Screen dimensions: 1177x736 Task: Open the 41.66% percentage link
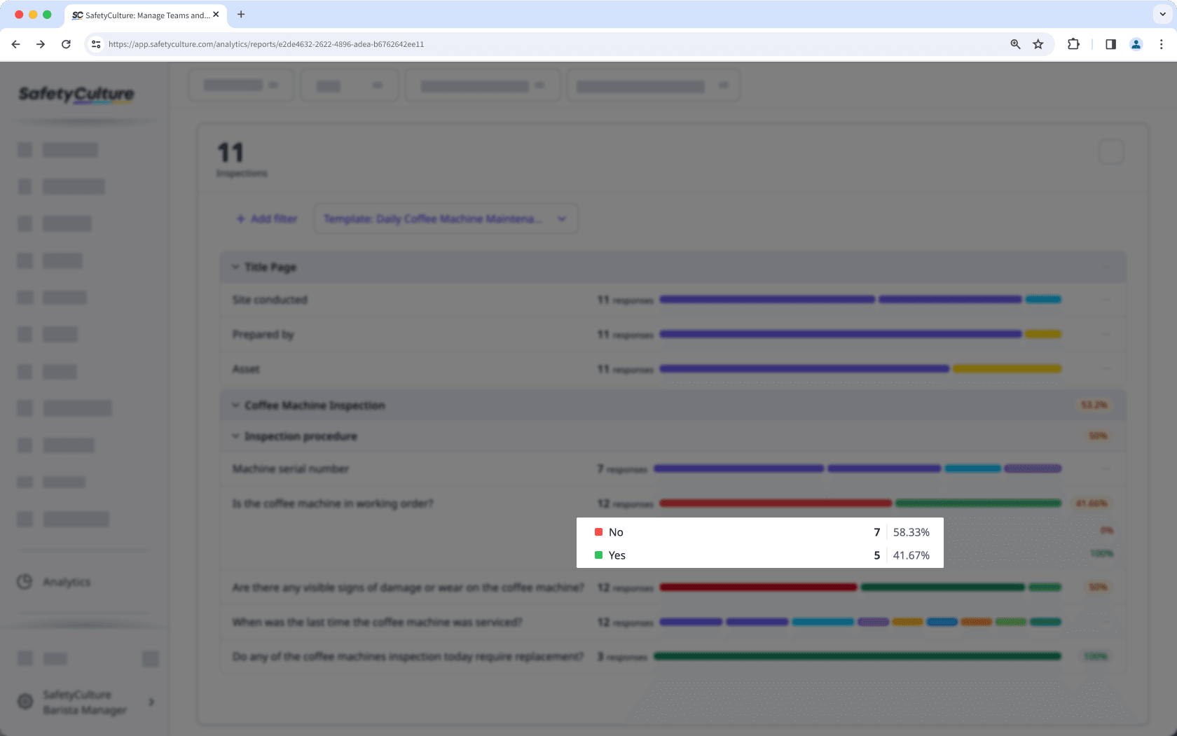[x=1092, y=503]
